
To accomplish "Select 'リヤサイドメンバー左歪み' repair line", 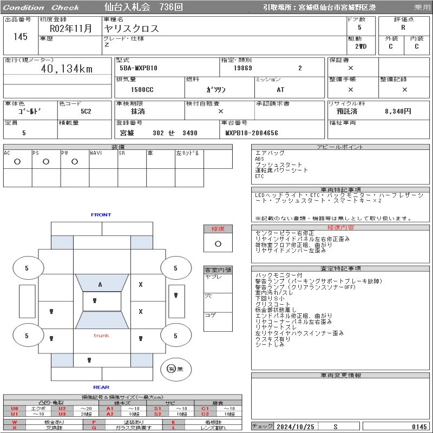I will click(291, 251).
